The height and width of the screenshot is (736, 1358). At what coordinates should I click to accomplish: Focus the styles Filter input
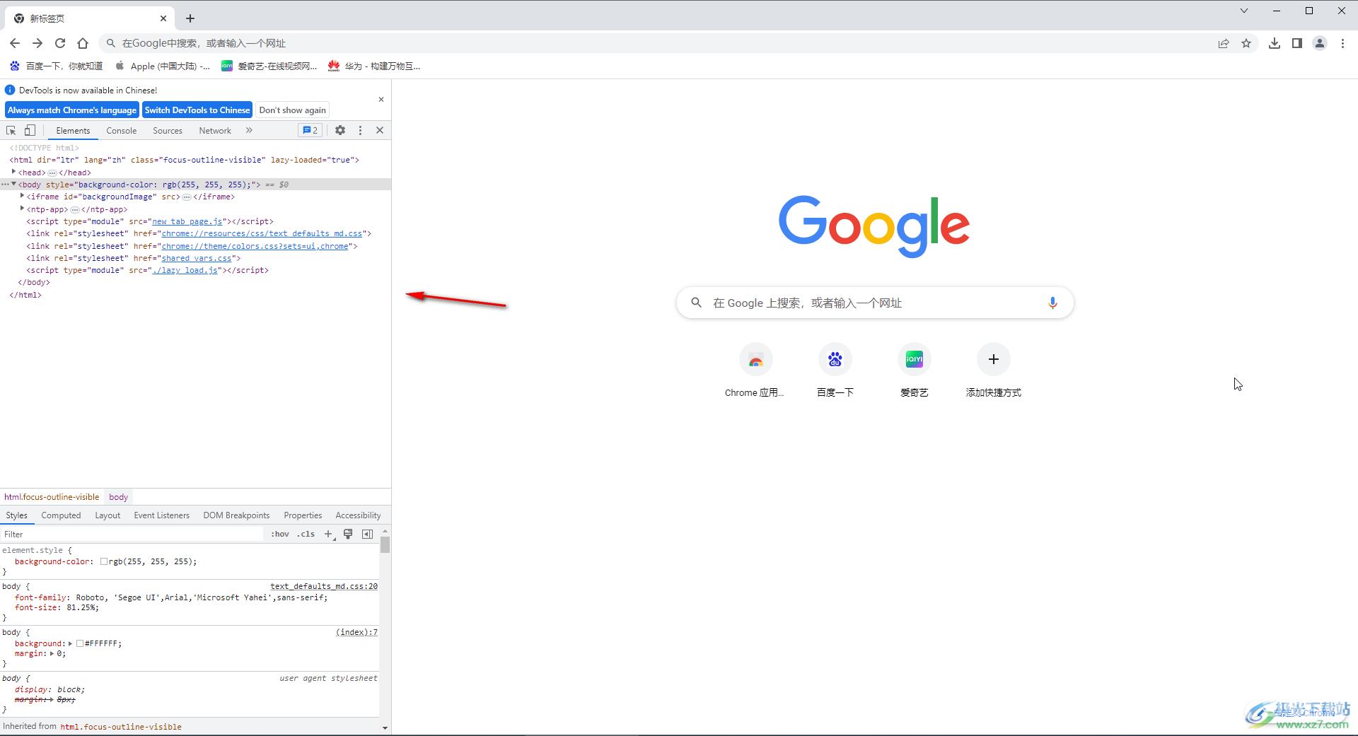pyautogui.click(x=132, y=535)
